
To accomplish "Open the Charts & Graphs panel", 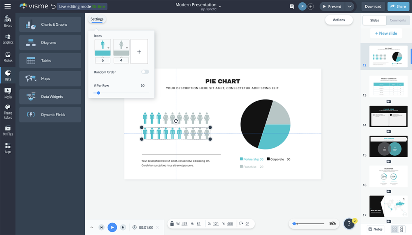I will point(50,24).
